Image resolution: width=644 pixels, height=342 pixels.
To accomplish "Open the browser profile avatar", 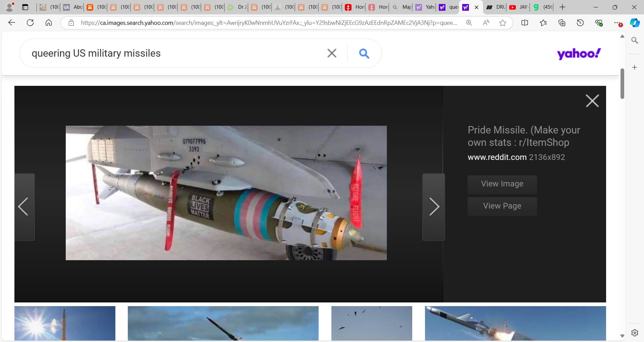I will point(10,7).
